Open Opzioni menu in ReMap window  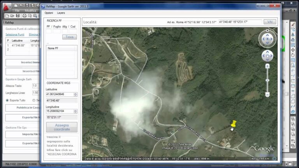tap(49, 13)
